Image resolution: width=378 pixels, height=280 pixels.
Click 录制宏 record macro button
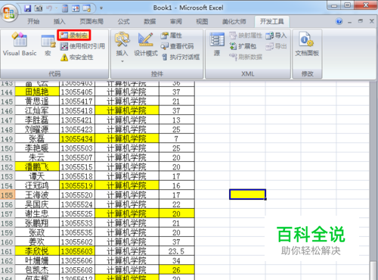coord(74,35)
